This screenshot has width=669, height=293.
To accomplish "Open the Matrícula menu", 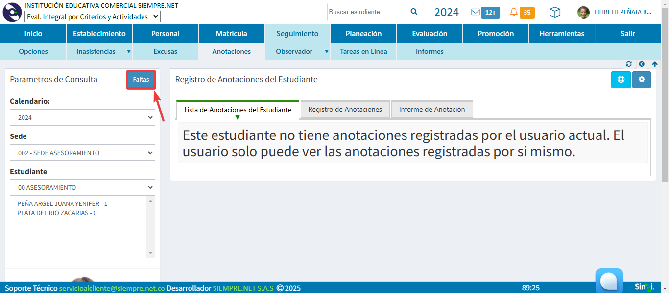I will [x=232, y=34].
